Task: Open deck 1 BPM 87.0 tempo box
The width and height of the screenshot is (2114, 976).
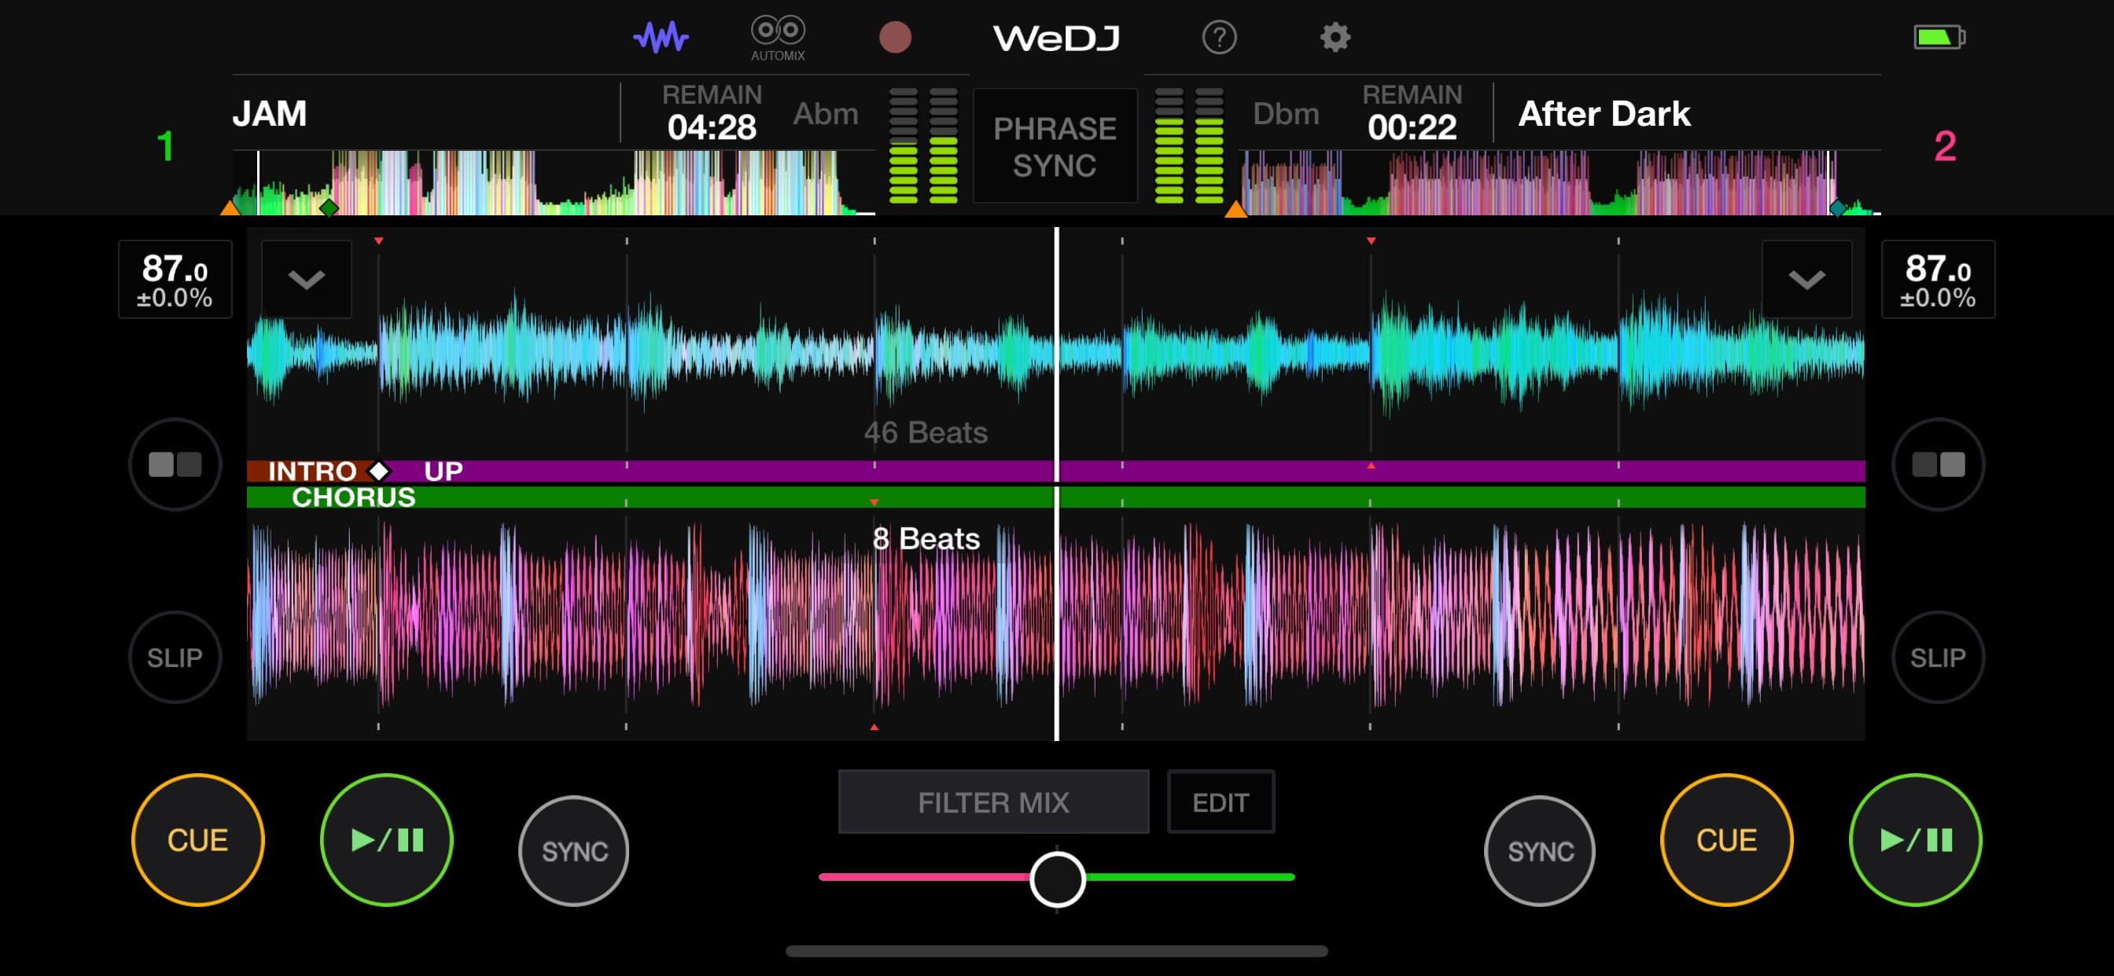Action: click(175, 279)
